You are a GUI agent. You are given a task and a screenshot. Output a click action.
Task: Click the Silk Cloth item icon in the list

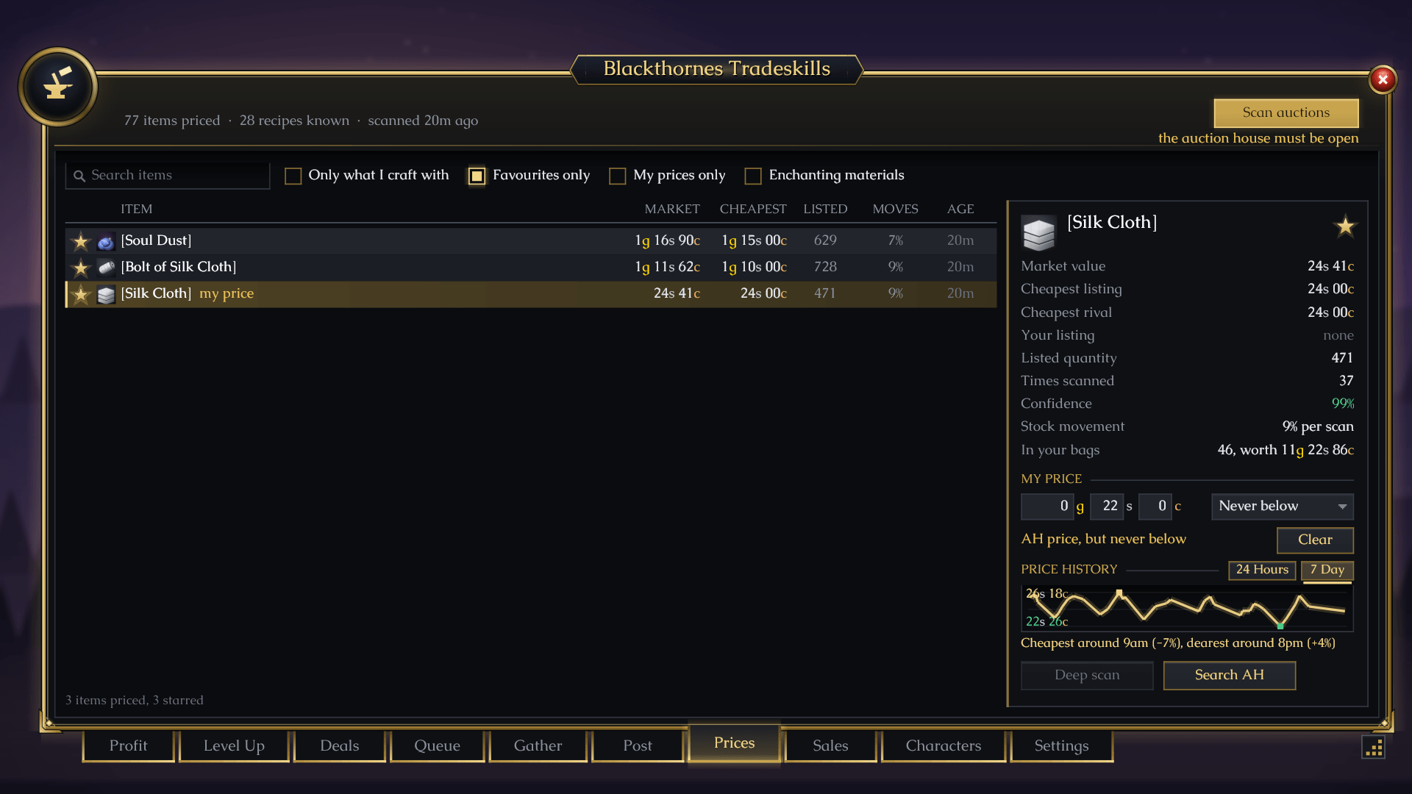coord(107,294)
